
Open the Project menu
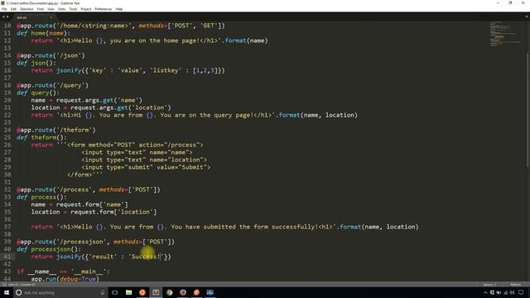[86, 9]
